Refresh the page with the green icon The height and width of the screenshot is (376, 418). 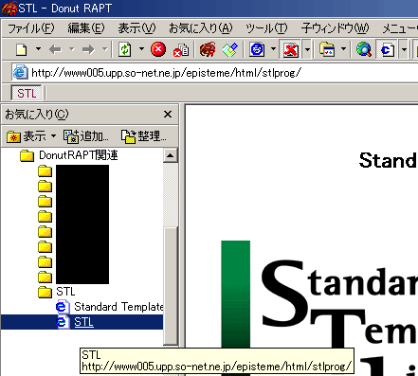point(125,49)
